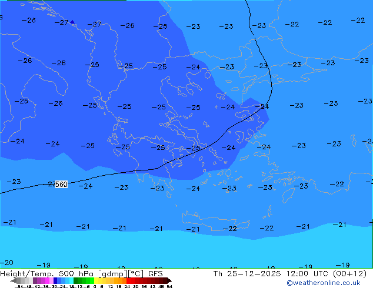Click the gray left arrow end of the legend
The height and width of the screenshot is (288, 373).
[14, 280]
